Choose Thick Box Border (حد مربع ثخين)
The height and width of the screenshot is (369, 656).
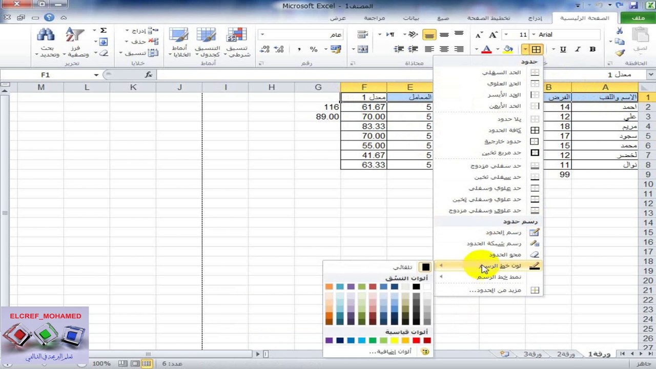click(488, 153)
